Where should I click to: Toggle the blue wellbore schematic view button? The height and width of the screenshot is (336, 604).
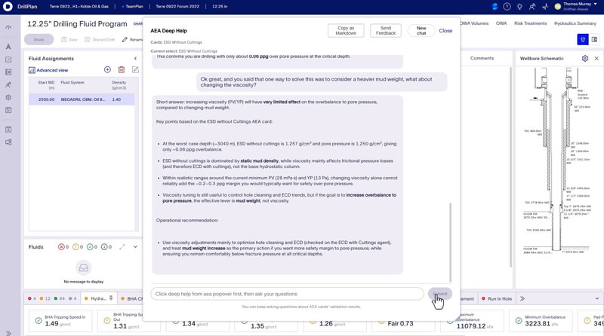582,39
